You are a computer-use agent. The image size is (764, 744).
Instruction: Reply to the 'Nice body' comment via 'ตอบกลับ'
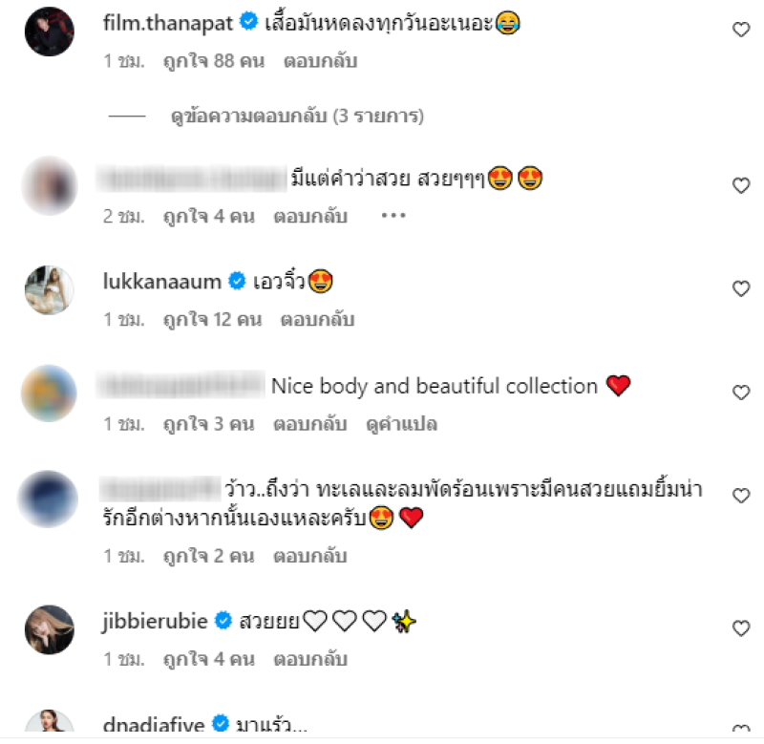[x=310, y=424]
